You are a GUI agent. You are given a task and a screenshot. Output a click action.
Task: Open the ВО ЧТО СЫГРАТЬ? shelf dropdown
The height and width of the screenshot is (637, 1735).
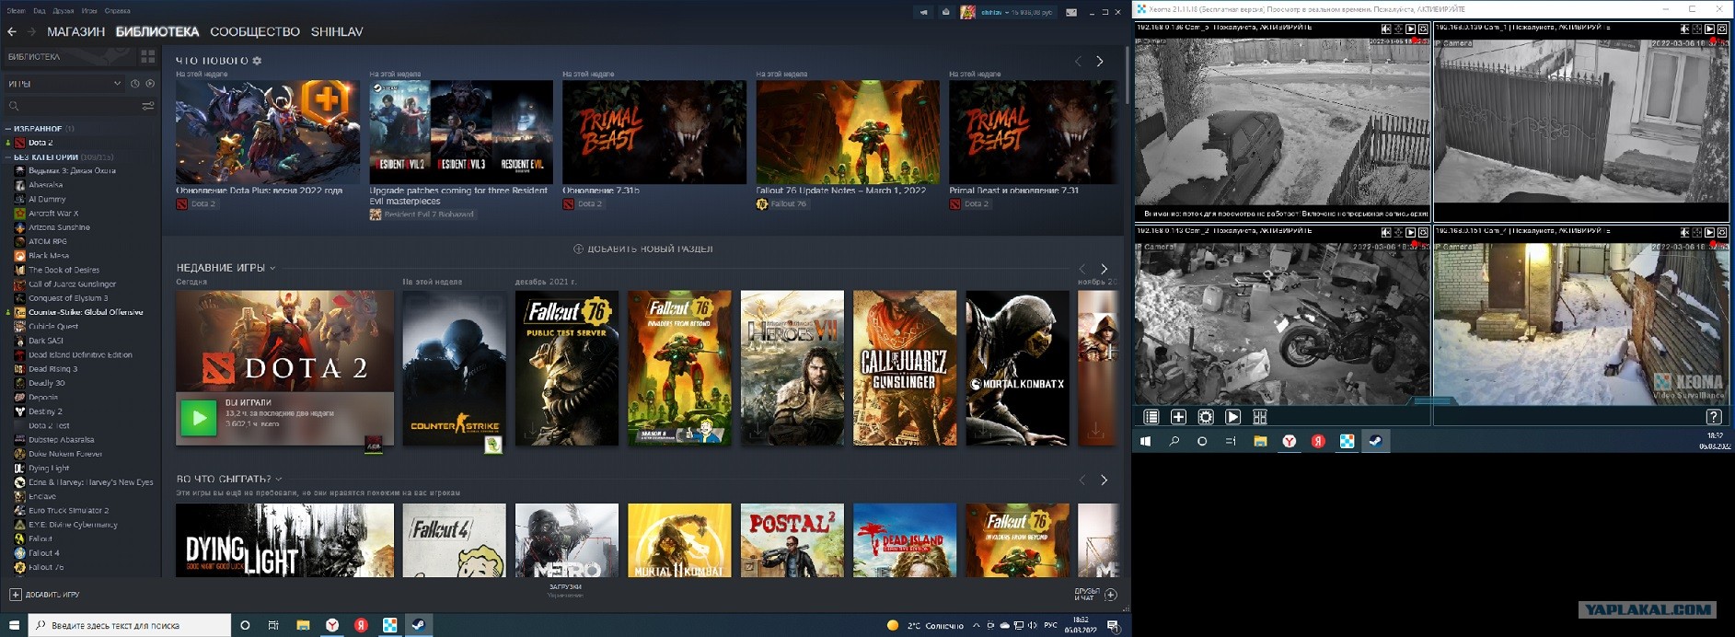point(279,480)
